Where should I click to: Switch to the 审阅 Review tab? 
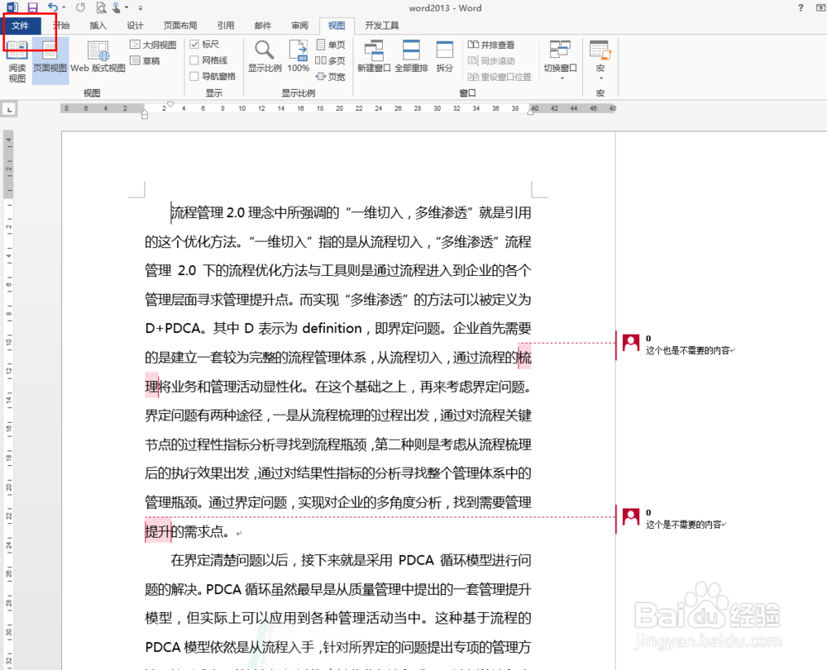point(299,25)
